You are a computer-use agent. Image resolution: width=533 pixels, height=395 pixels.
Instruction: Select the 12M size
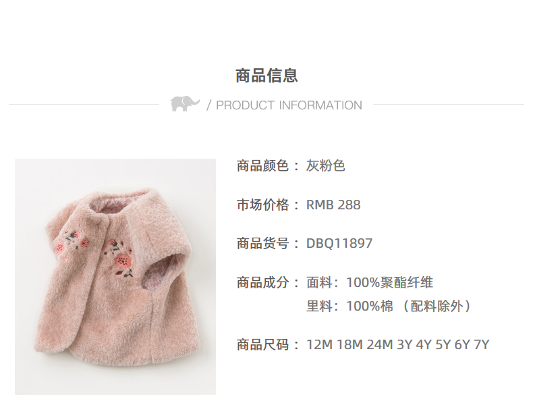pos(319,344)
